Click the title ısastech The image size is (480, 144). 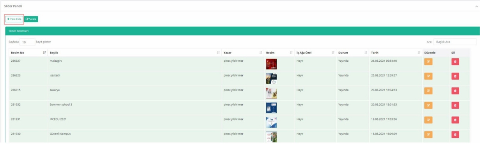(x=55, y=75)
